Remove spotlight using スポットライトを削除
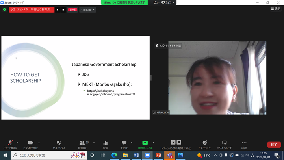The image size is (284, 160). [168, 46]
